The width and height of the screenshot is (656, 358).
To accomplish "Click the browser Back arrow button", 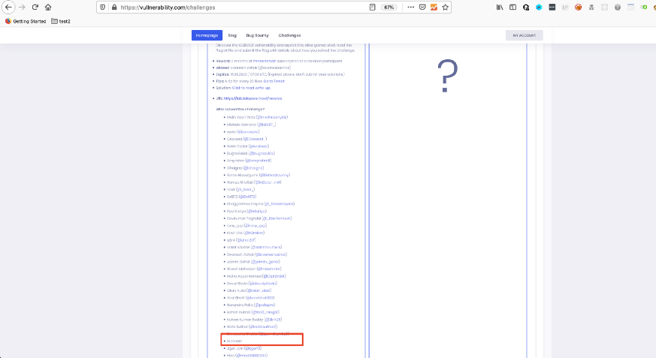I will pyautogui.click(x=8, y=7).
